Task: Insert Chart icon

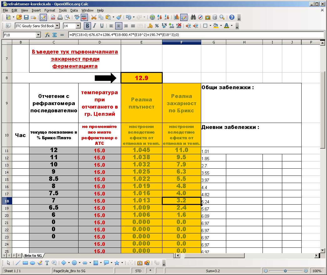Action: (176, 17)
